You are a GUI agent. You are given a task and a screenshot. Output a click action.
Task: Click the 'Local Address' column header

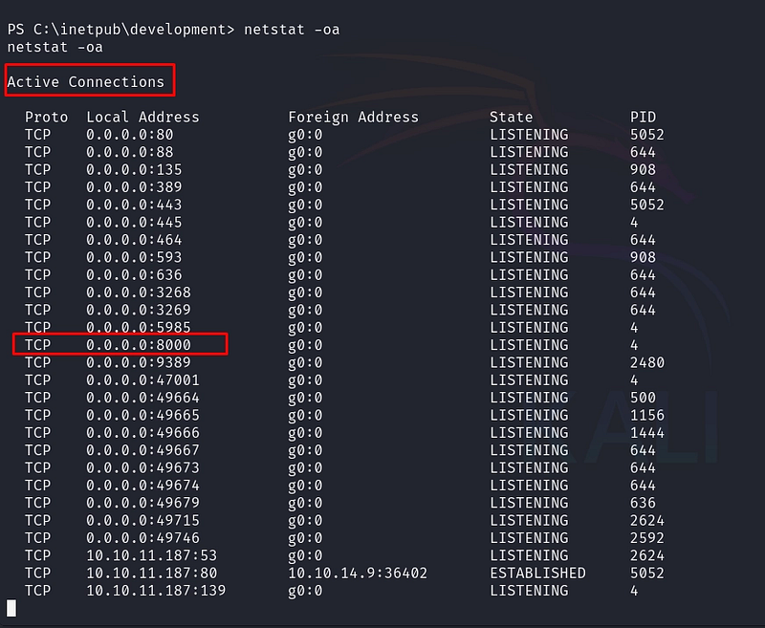tap(142, 117)
